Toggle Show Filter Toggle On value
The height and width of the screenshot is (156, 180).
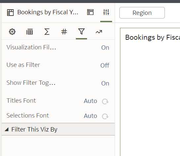(x=105, y=83)
